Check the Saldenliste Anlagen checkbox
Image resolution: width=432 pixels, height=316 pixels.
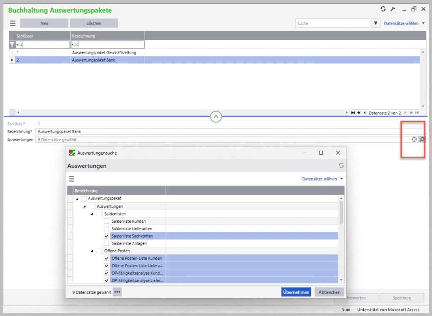coord(107,243)
